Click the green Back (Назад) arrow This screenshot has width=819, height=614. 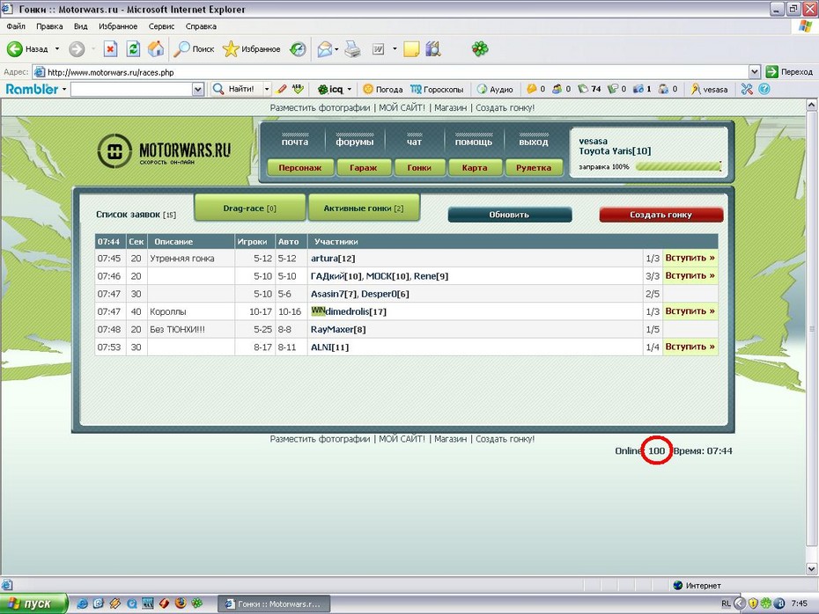pyautogui.click(x=15, y=49)
